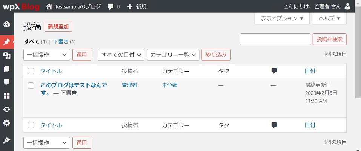Viewport: 361px width, 151px height.
Task: Open the カテゴリー一覧 category dropdown
Action: 173,55
